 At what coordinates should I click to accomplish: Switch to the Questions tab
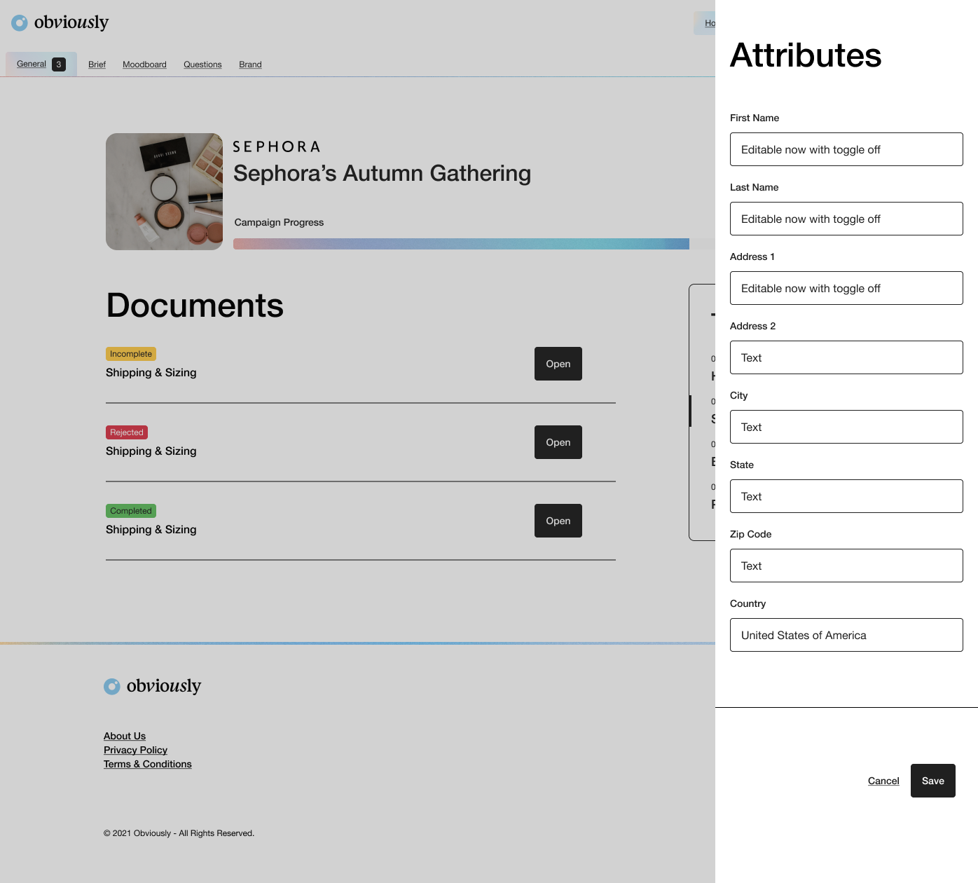point(202,64)
